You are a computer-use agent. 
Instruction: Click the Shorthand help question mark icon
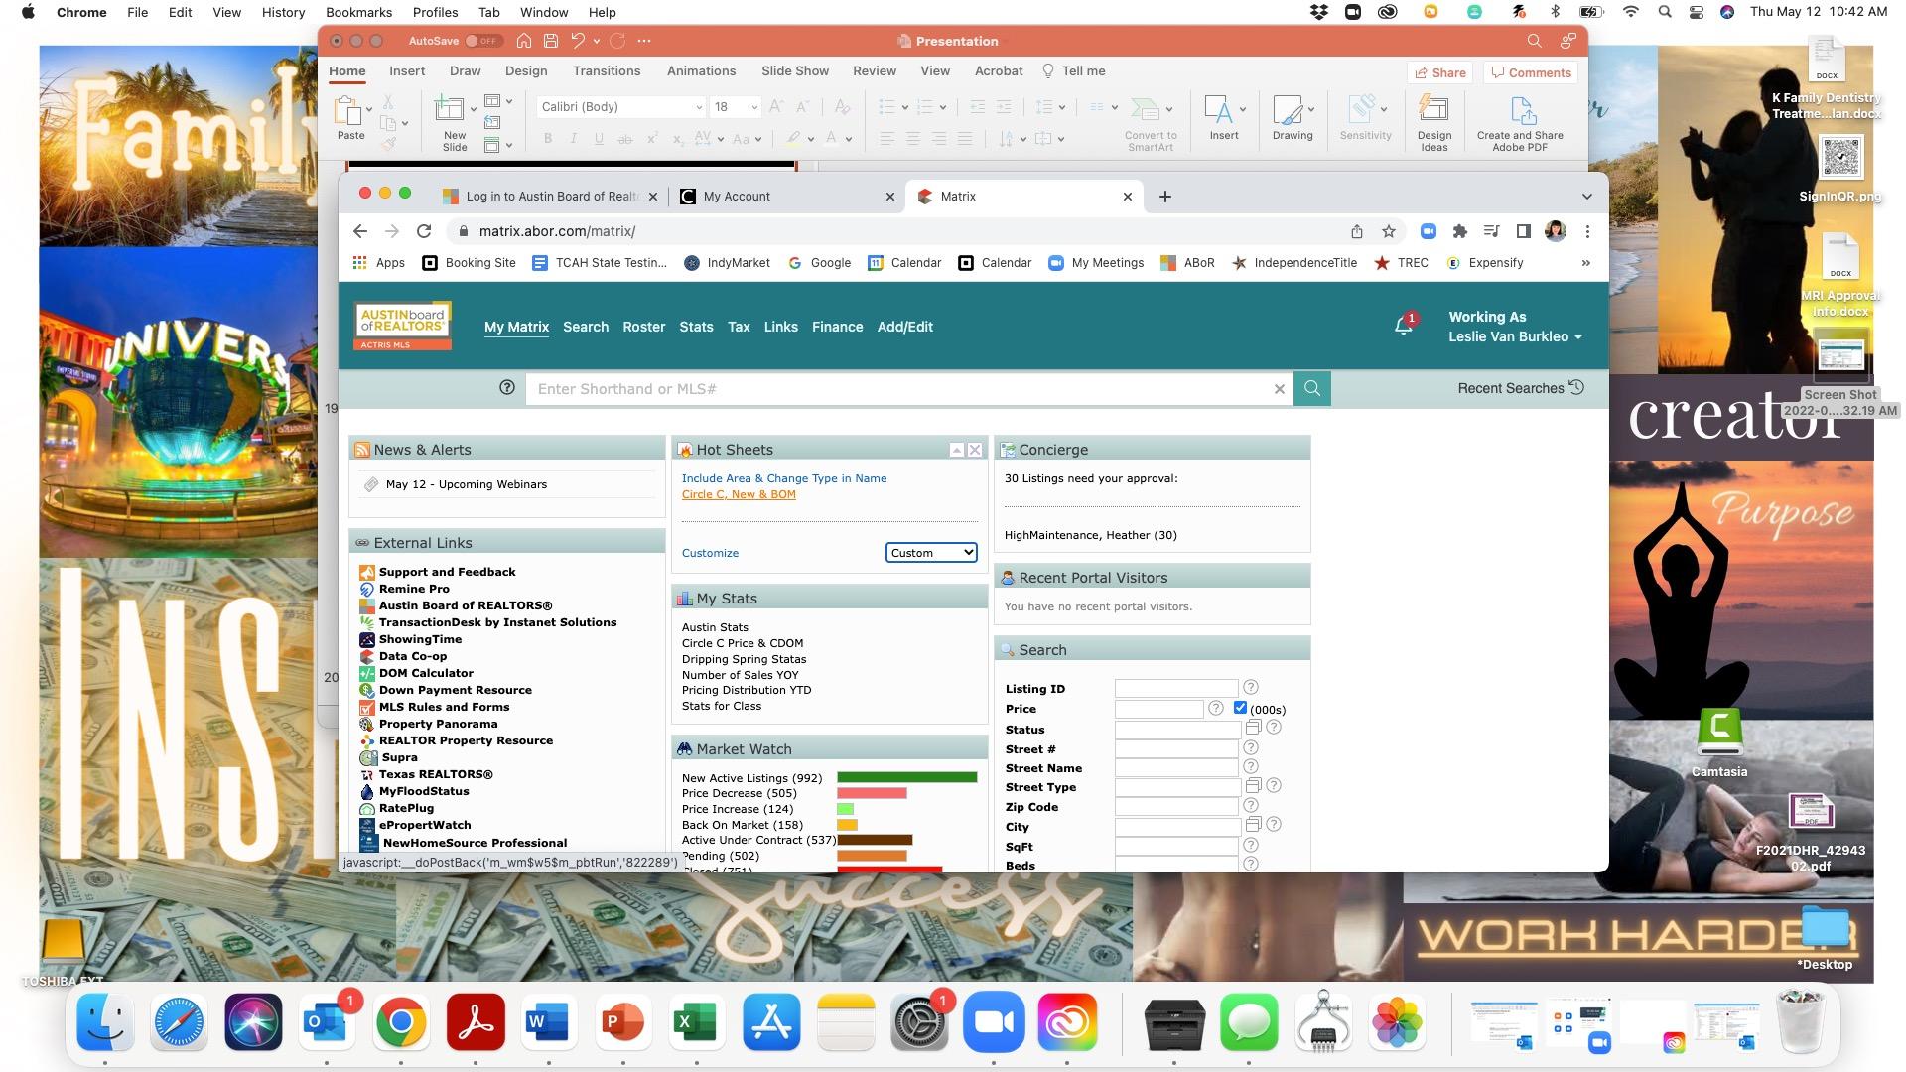(x=507, y=388)
